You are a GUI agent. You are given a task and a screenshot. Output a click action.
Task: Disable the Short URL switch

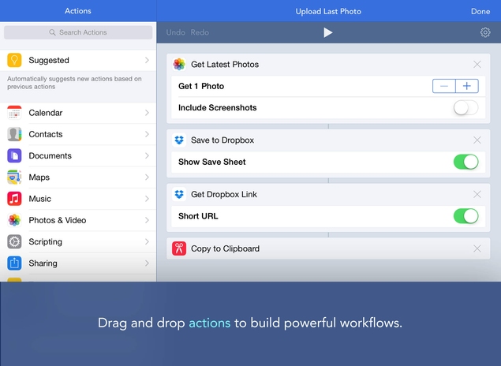465,216
